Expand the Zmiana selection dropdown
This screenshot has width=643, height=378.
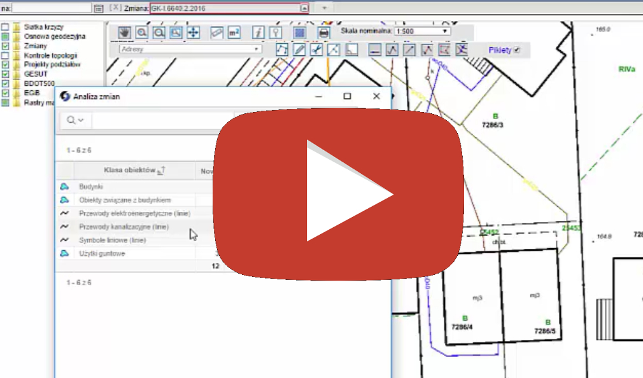pyautogui.click(x=304, y=8)
